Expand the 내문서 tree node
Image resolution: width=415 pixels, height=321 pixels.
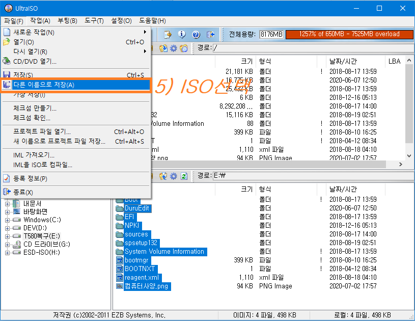[x=7, y=204]
